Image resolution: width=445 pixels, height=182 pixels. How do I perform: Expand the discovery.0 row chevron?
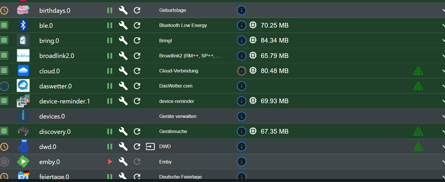tap(443, 132)
